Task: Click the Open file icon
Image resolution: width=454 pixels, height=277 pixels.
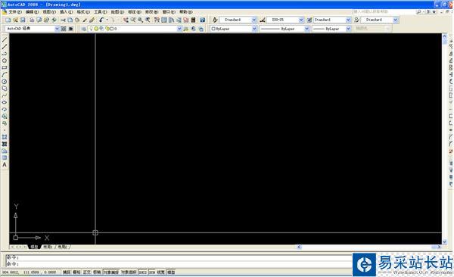Action: pyautogui.click(x=16, y=20)
